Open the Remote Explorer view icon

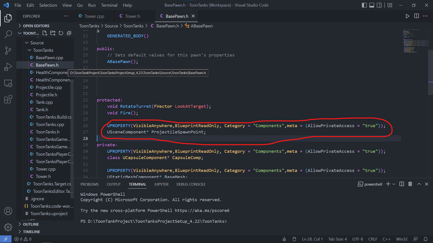click(x=8, y=83)
